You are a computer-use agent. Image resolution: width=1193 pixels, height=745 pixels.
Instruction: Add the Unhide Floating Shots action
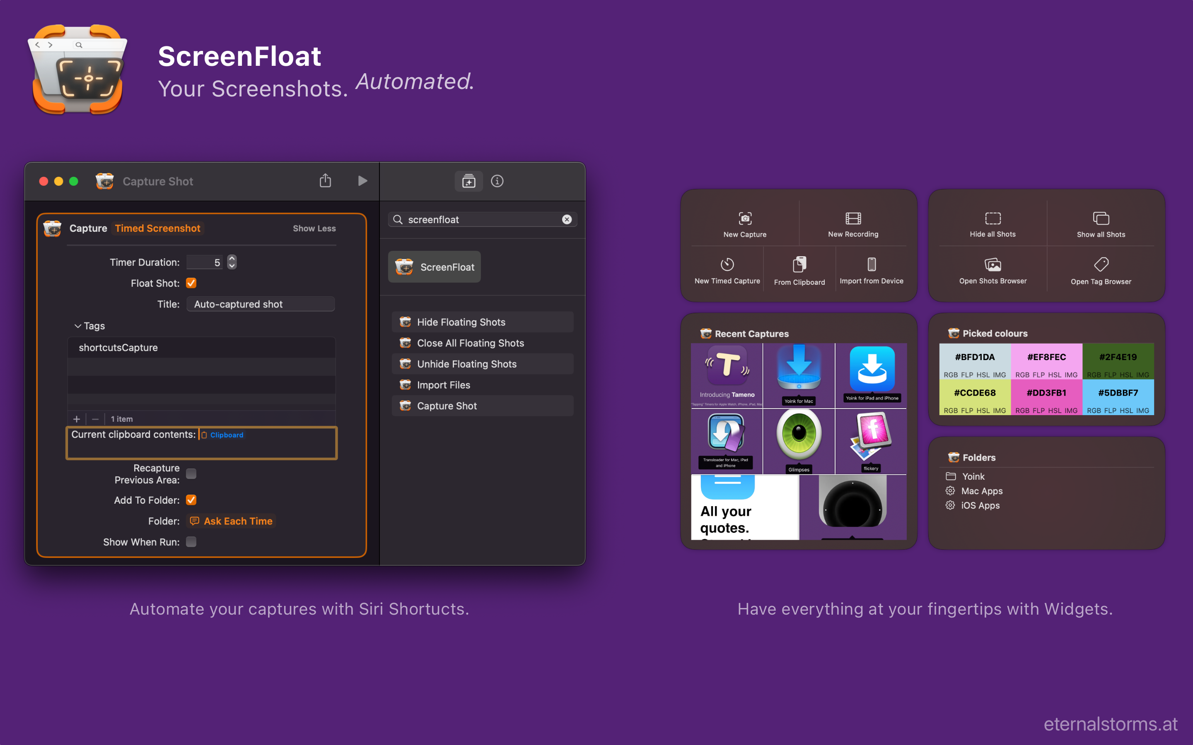482,364
